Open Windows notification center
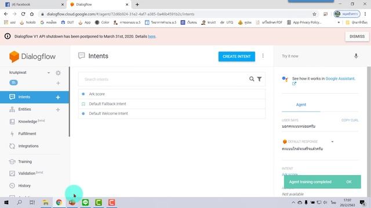Viewport: 371px width, 208px height. [x=362, y=203]
